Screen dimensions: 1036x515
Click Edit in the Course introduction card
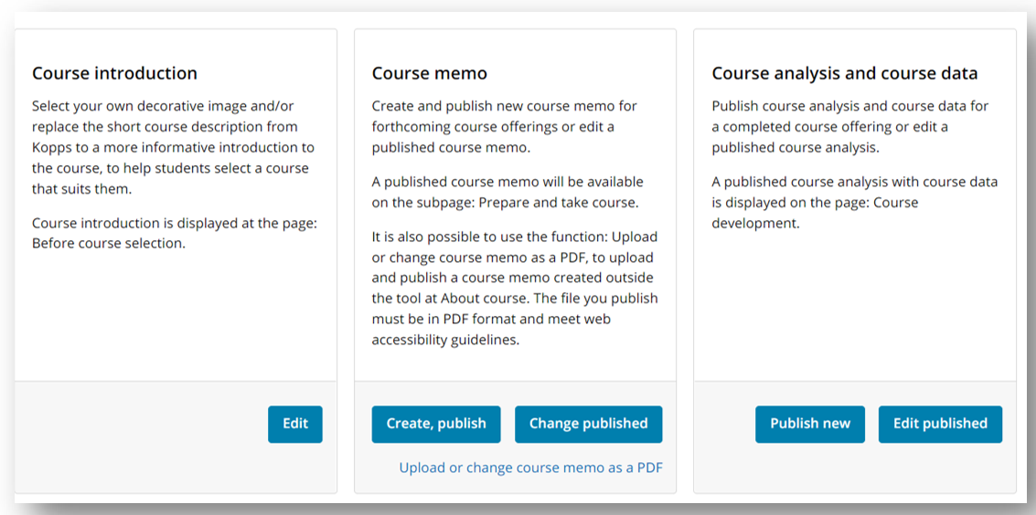pyautogui.click(x=294, y=424)
